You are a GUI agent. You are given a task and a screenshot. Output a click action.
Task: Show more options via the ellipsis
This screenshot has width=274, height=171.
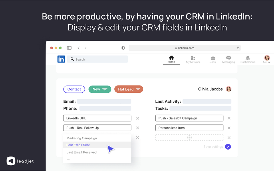tap(68, 159)
